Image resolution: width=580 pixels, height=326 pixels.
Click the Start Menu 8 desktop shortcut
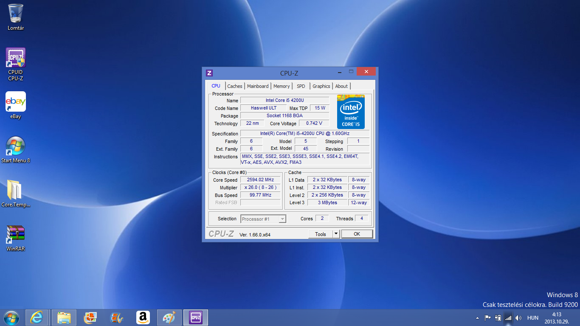(x=15, y=149)
